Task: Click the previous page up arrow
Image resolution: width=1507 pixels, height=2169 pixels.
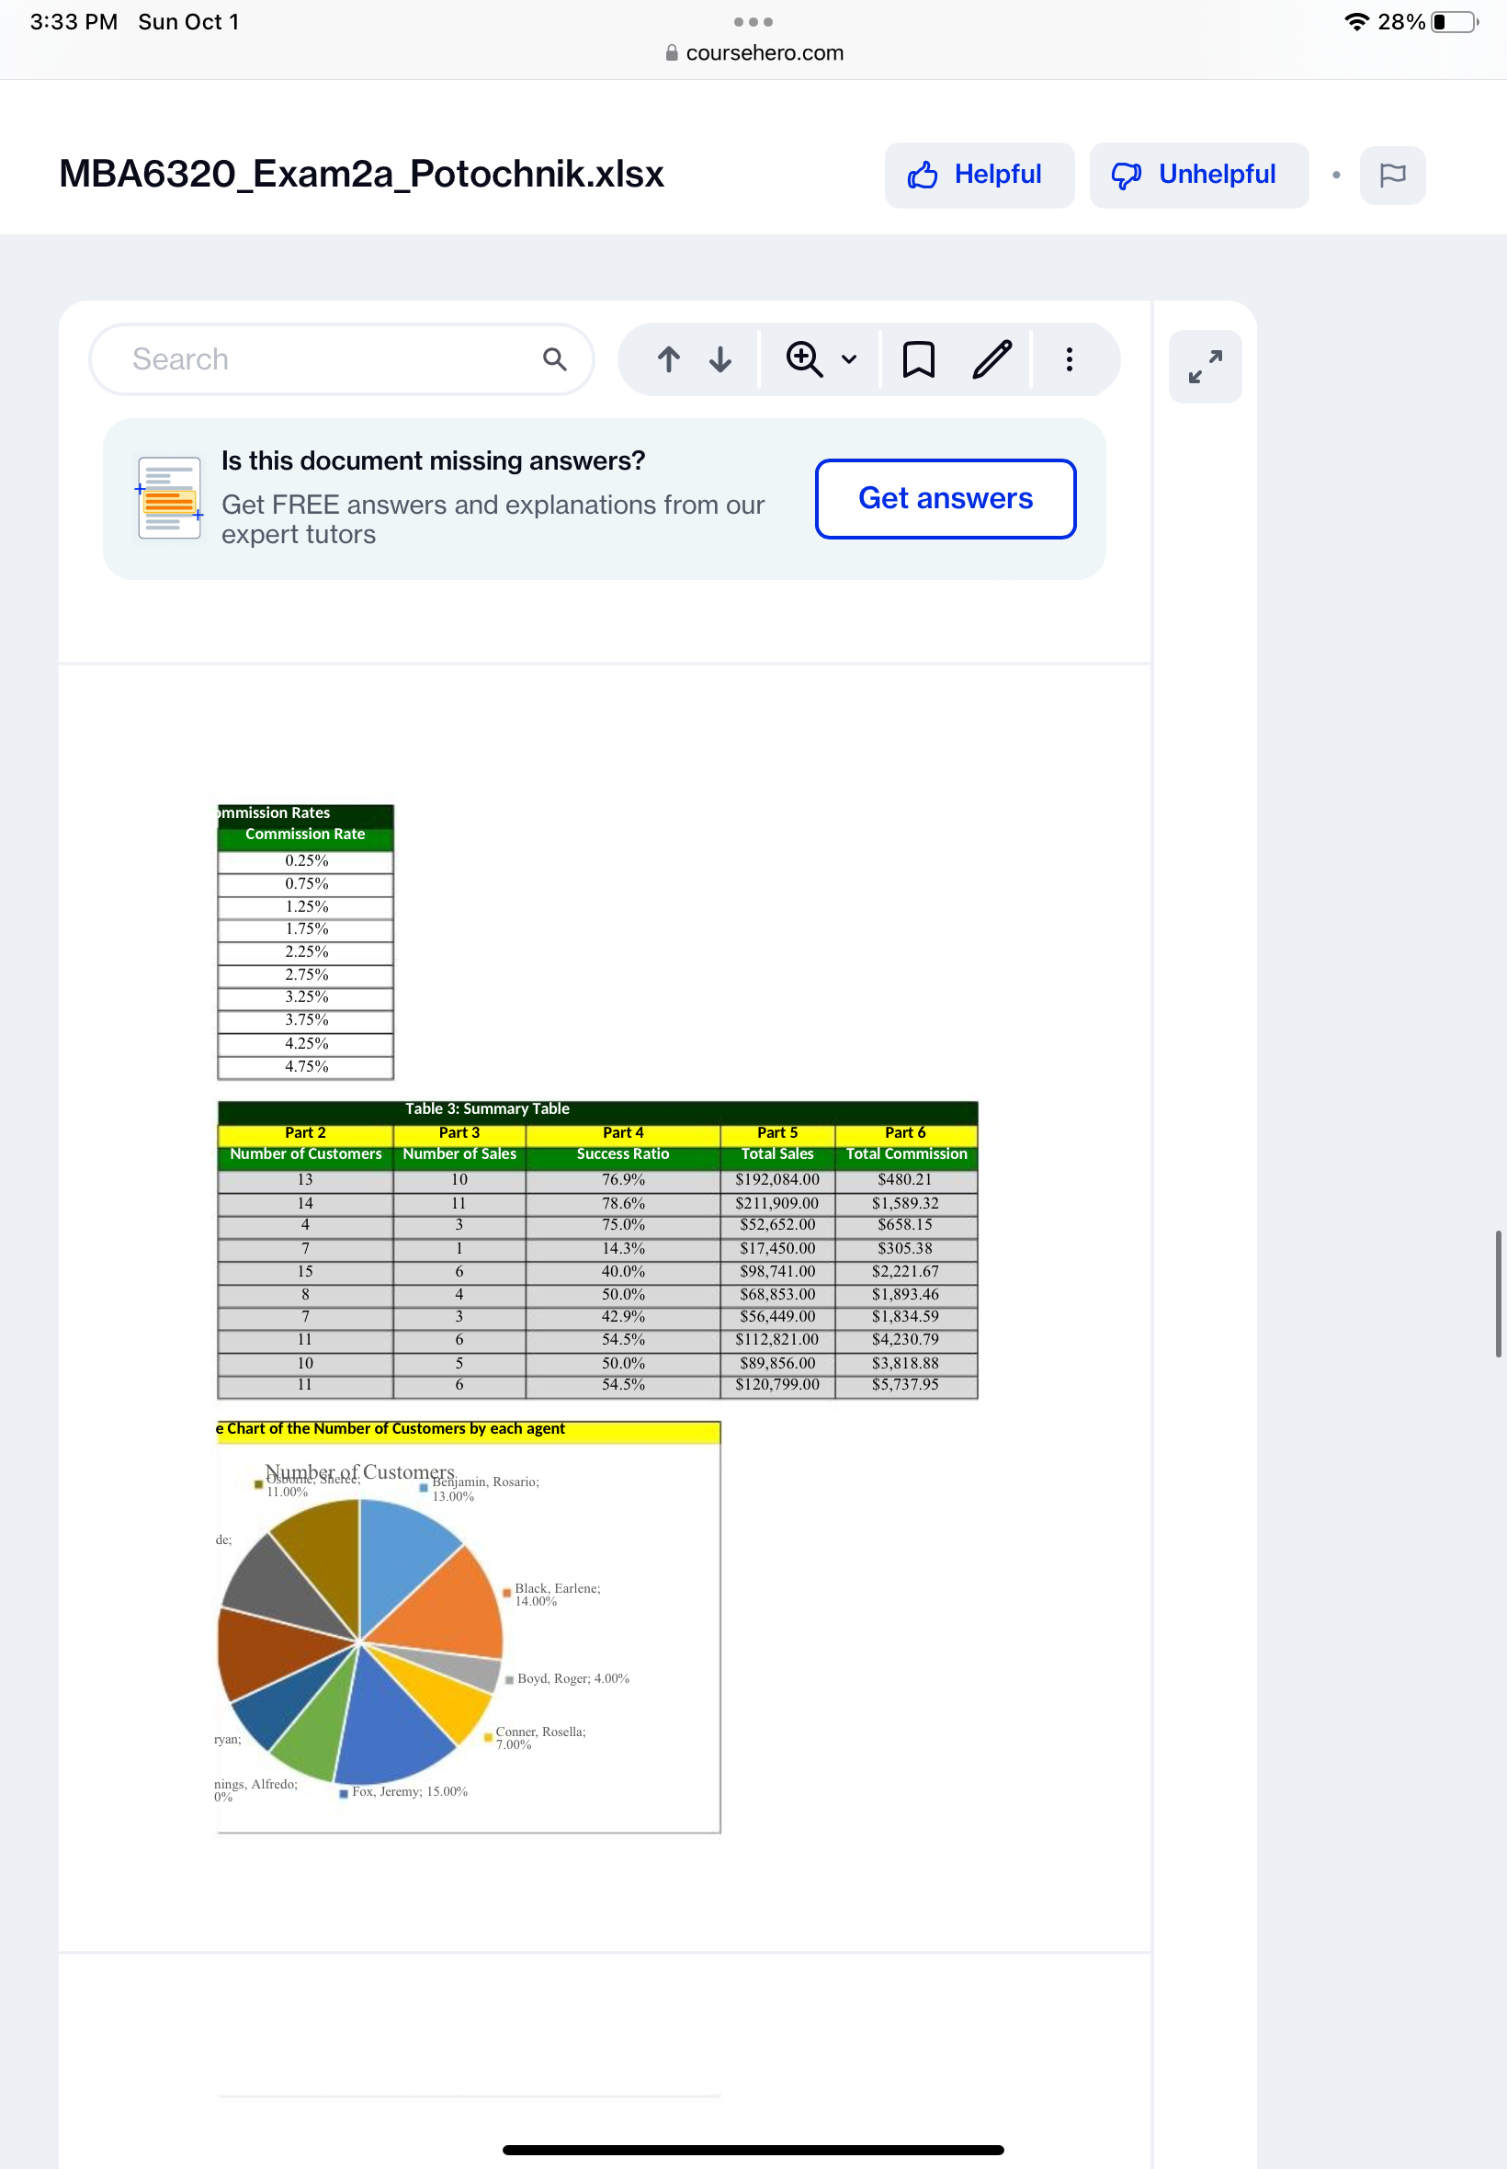Action: pos(669,358)
